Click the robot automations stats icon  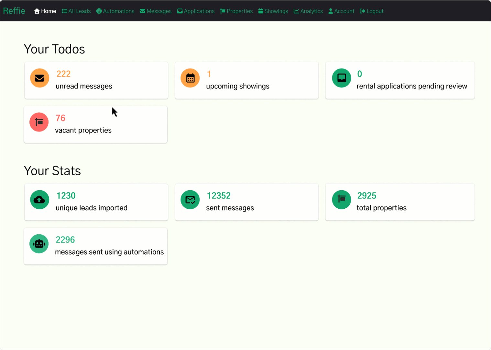[39, 244]
